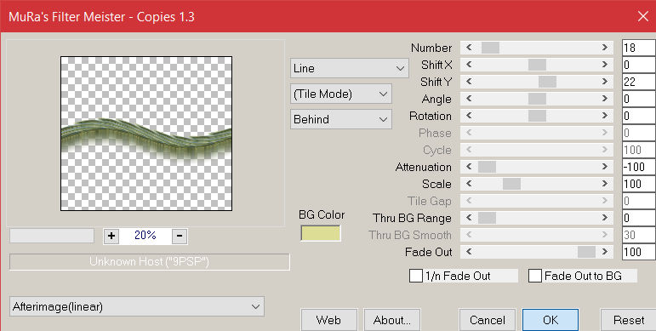The height and width of the screenshot is (331, 656).
Task: Click left arrow of Scale slider
Action: [x=469, y=184]
